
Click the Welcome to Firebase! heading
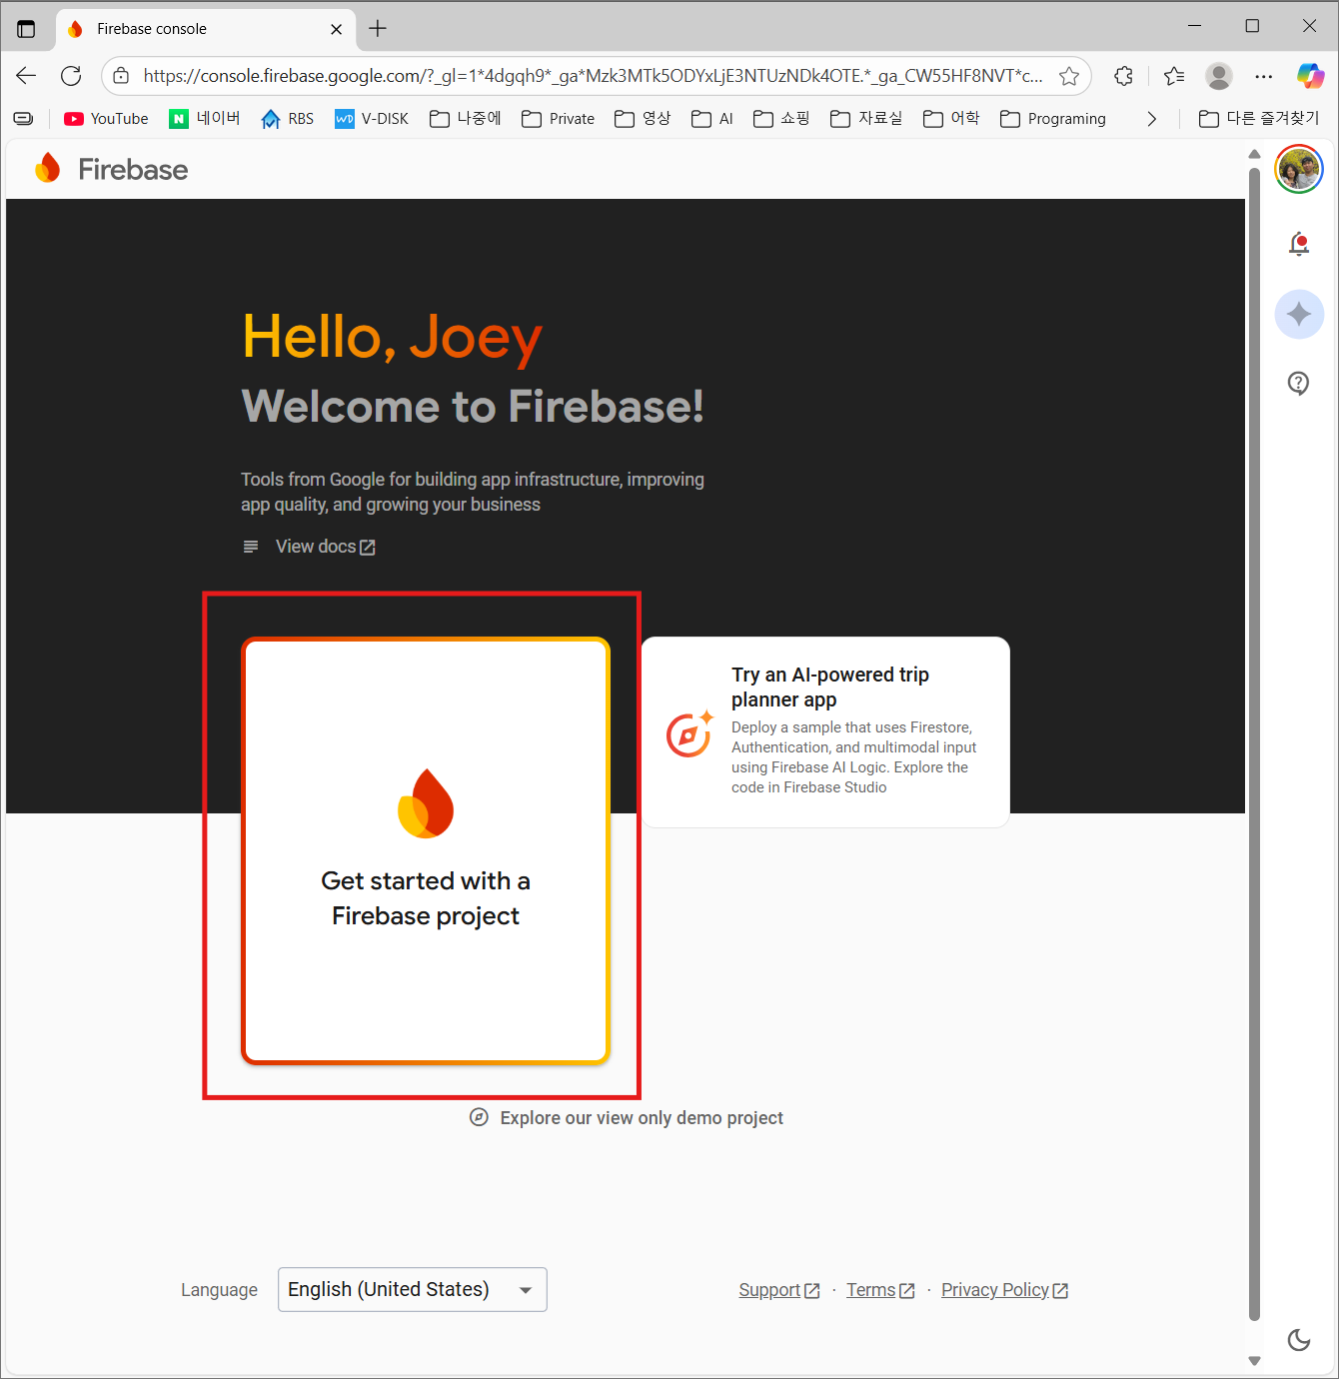point(473,407)
